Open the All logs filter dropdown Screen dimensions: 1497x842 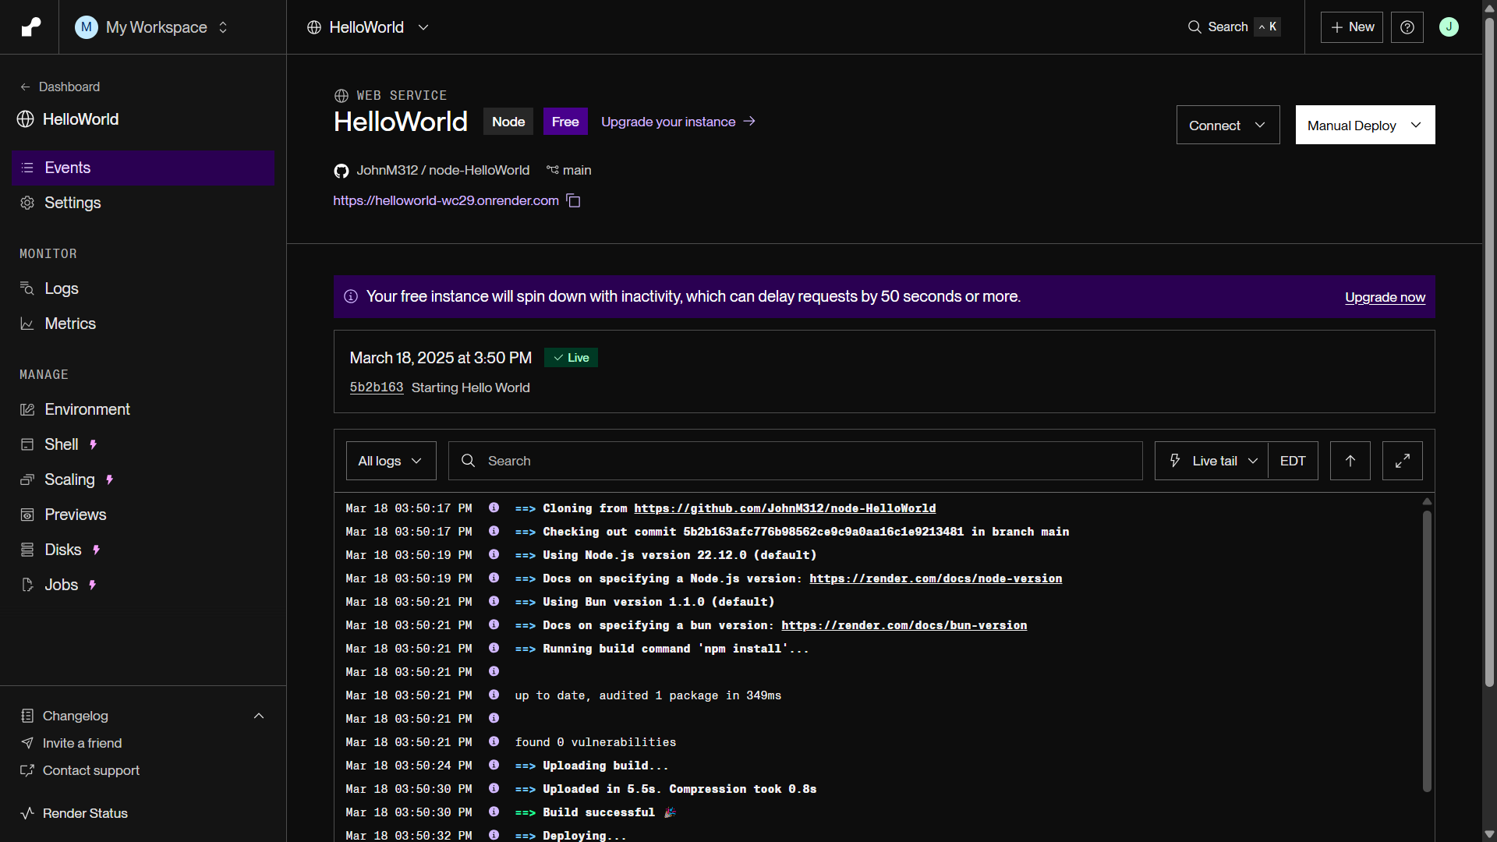391,461
